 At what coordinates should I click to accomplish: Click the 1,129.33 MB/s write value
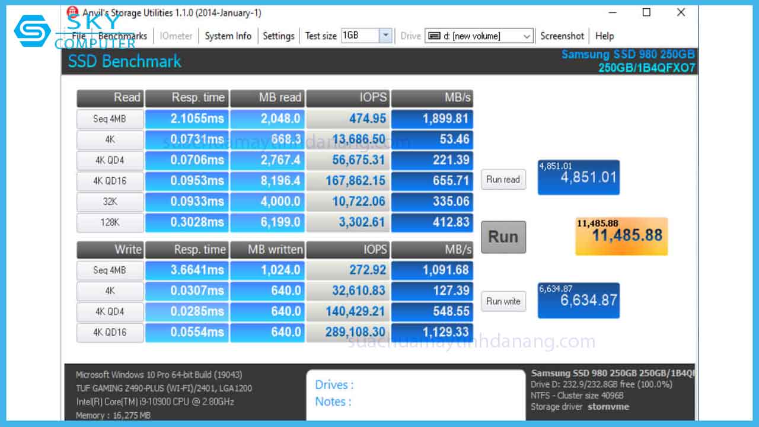(x=432, y=332)
